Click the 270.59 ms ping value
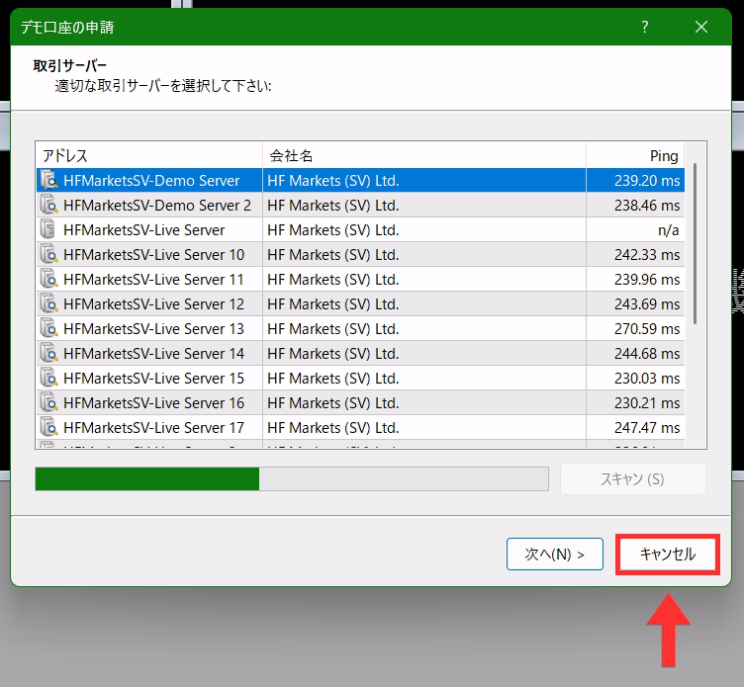Viewport: 744px width, 687px height. click(647, 328)
